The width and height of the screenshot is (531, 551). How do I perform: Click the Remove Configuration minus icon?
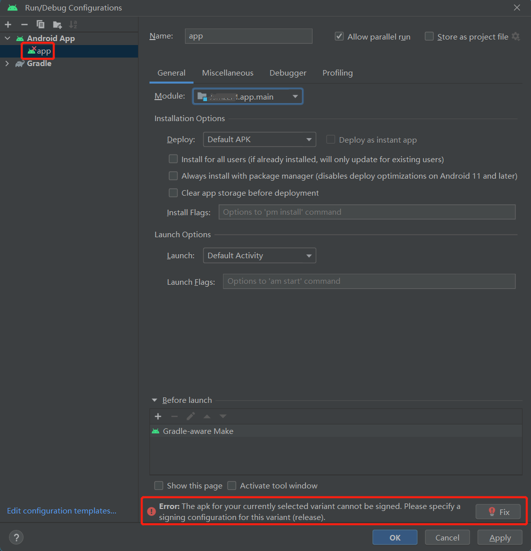coord(24,25)
